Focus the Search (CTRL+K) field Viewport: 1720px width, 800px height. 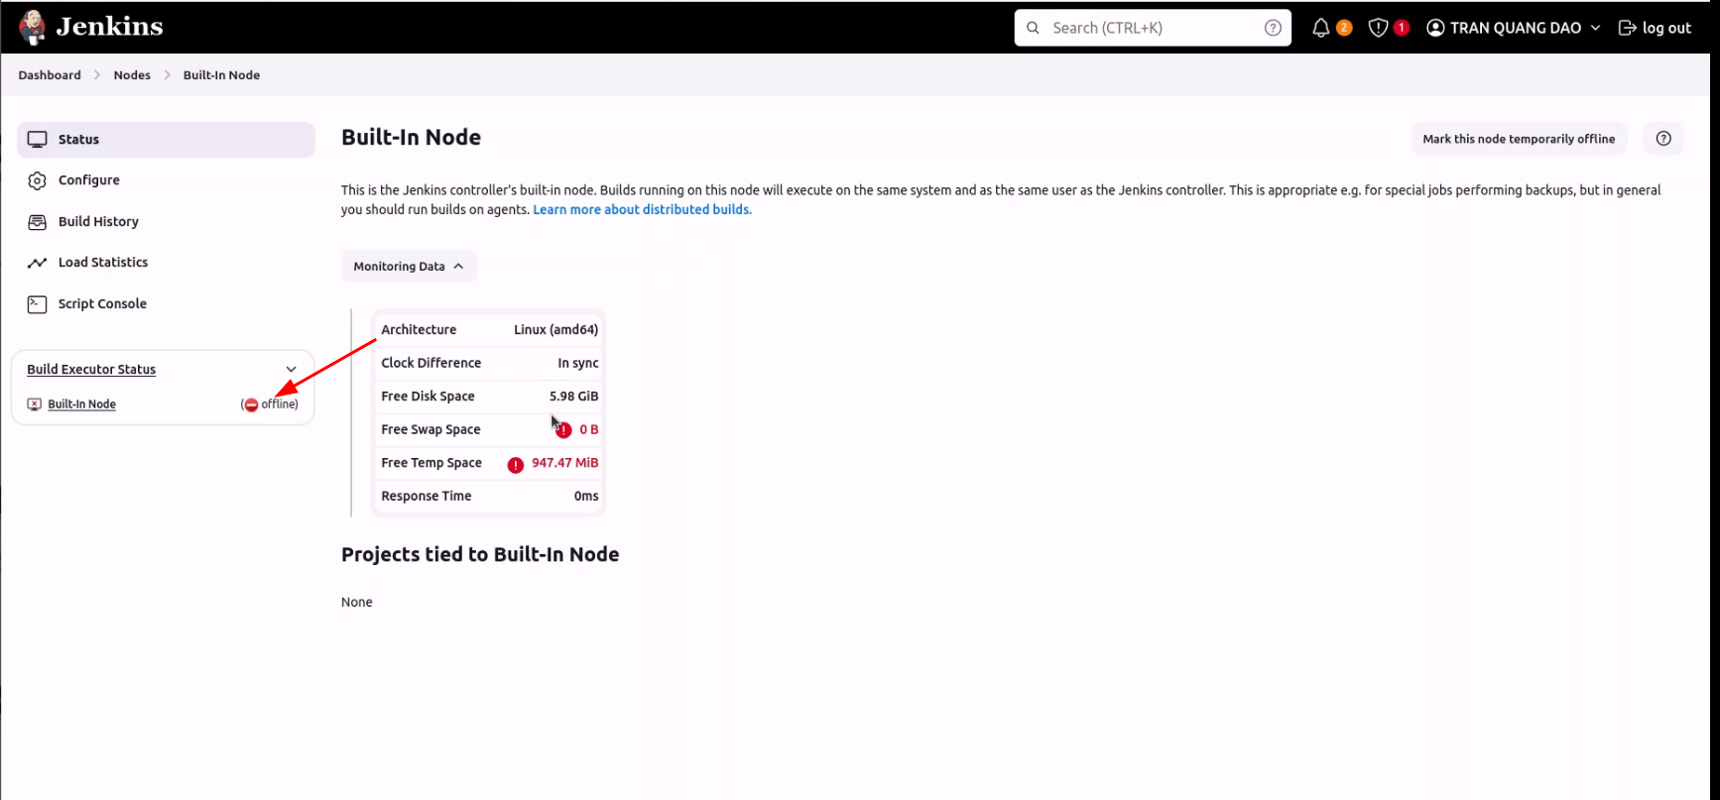point(1153,28)
